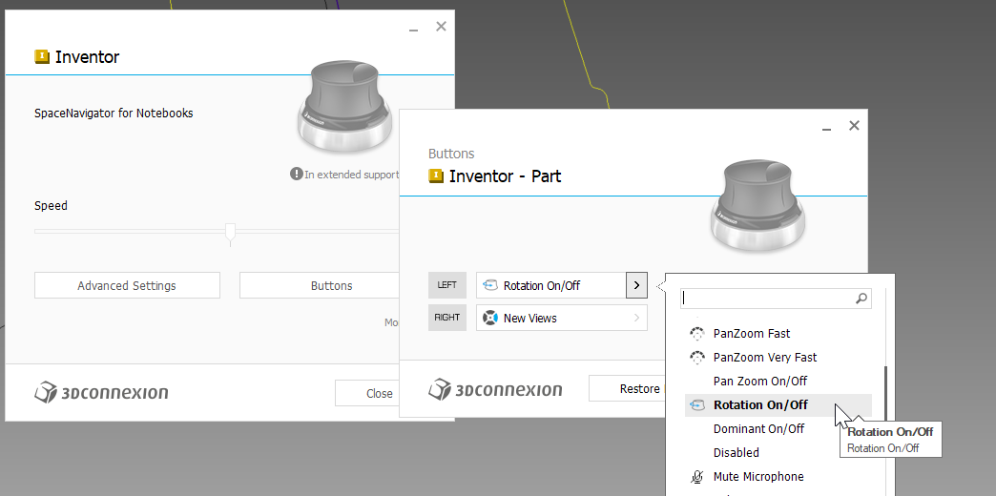Click the 3Dconnexion logo in the Inventor window

click(x=101, y=392)
